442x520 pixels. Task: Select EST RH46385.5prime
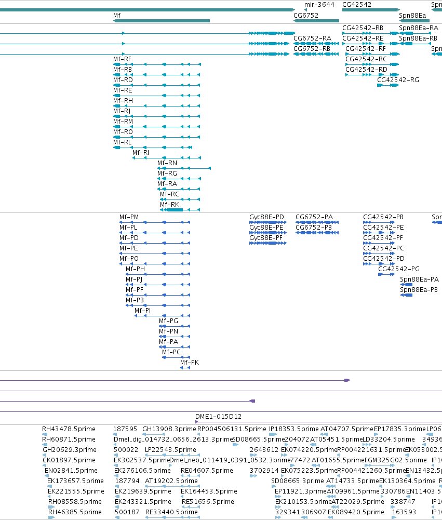(x=75, y=512)
